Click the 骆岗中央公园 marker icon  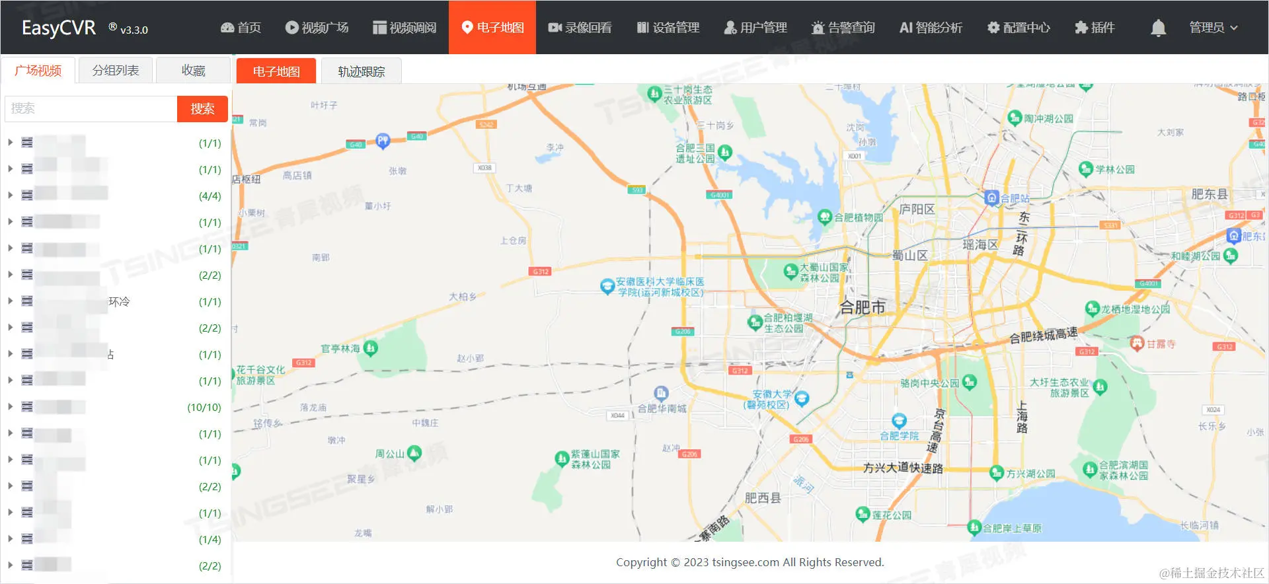coord(970,382)
